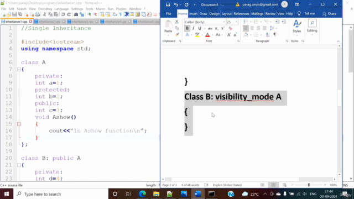This screenshot has height=199, width=354.
Task: Apply Text Effects icon in Word
Action: pyautogui.click(x=187, y=35)
